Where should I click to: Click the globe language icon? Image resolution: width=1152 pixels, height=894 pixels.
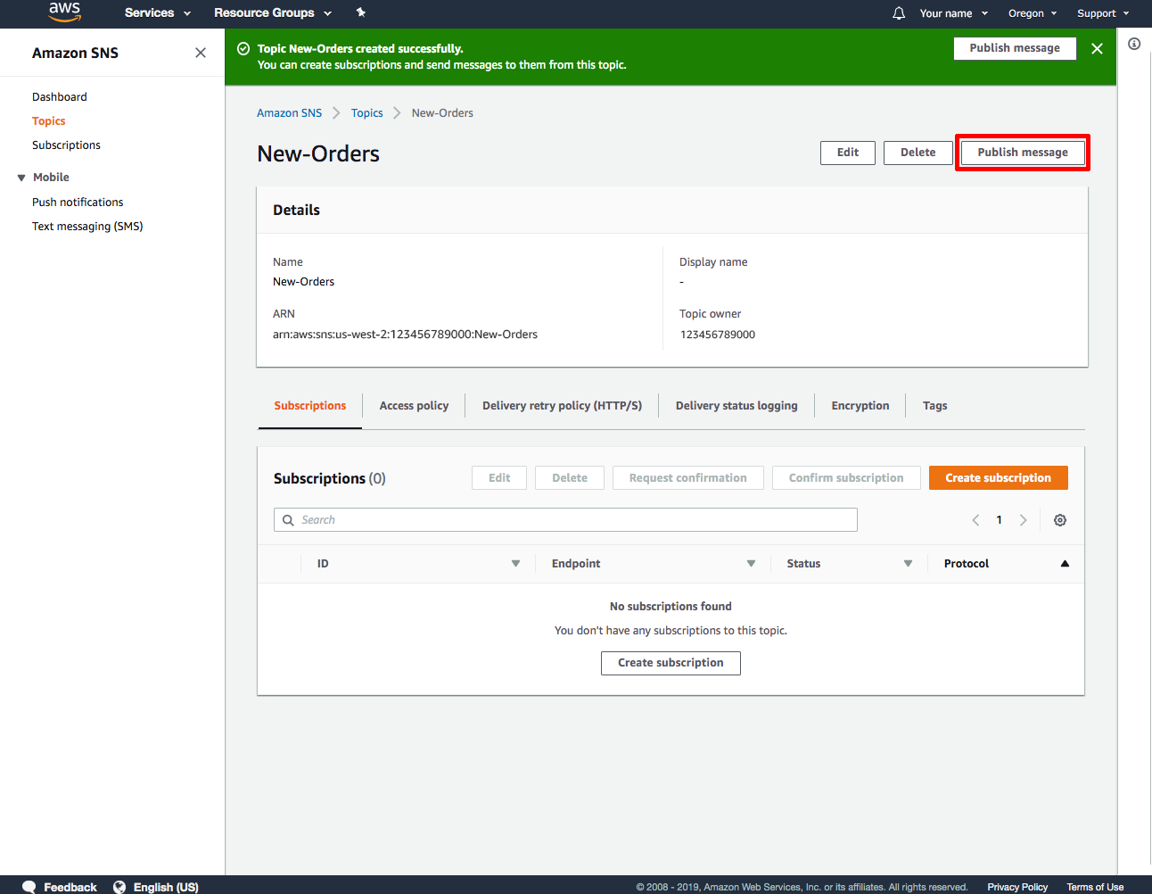[119, 887]
